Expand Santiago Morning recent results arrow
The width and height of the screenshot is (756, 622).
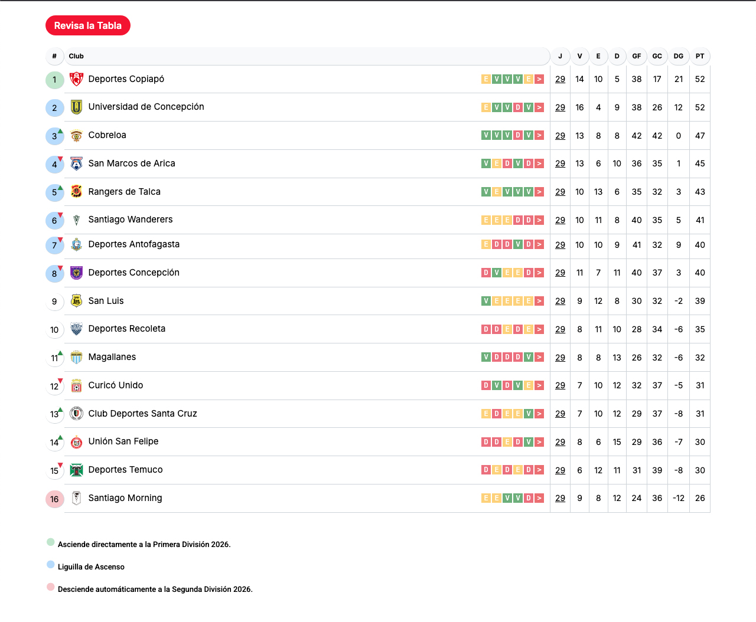(x=539, y=498)
